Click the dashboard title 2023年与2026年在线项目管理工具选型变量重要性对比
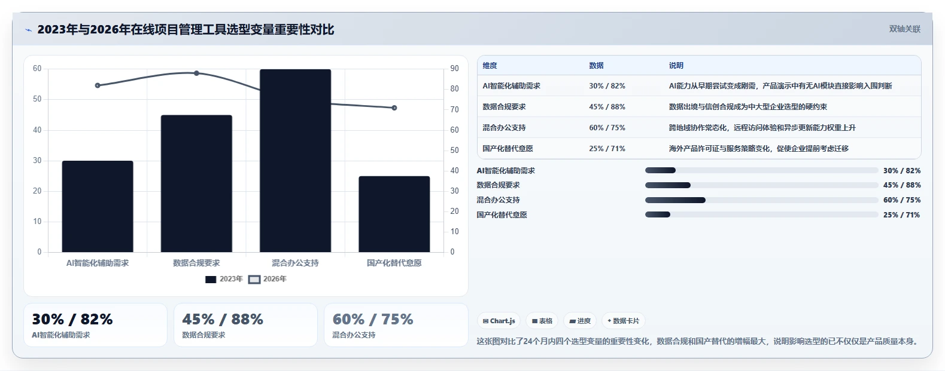 point(186,30)
